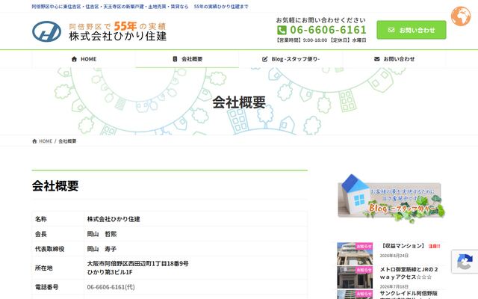Open the メトロ御堂筋線 article thumbnail
The width and height of the screenshot is (478, 299).
click(x=355, y=277)
